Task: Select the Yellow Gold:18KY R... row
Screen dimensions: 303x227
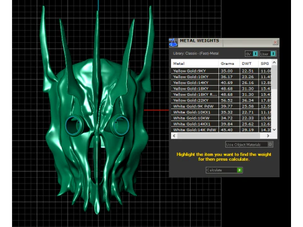Action: (x=222, y=95)
